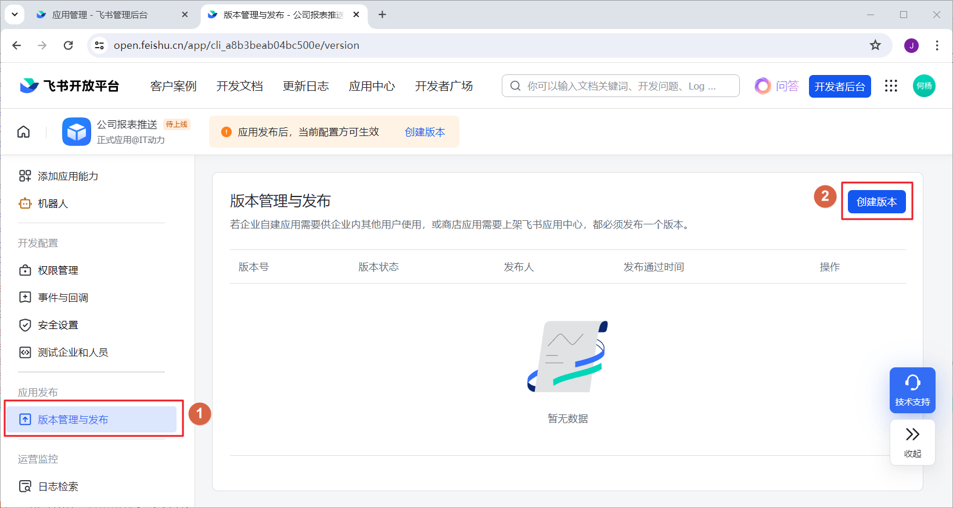This screenshot has width=953, height=508.
Task: Reload the page using refresh icon
Action: [69, 45]
